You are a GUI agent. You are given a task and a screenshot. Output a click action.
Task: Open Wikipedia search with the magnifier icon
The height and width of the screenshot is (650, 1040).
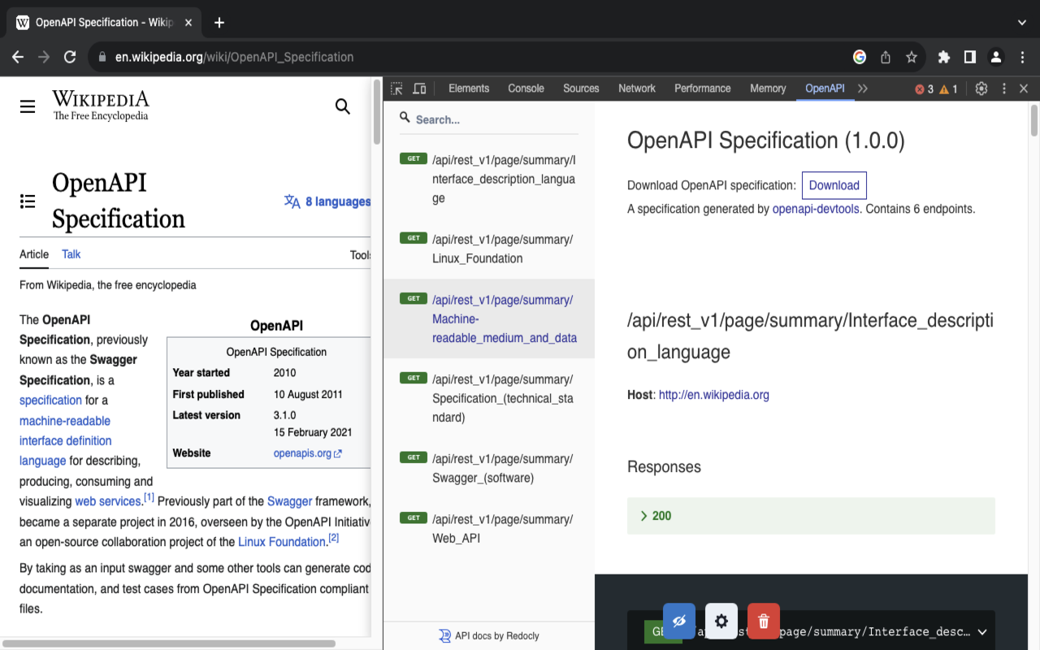342,106
